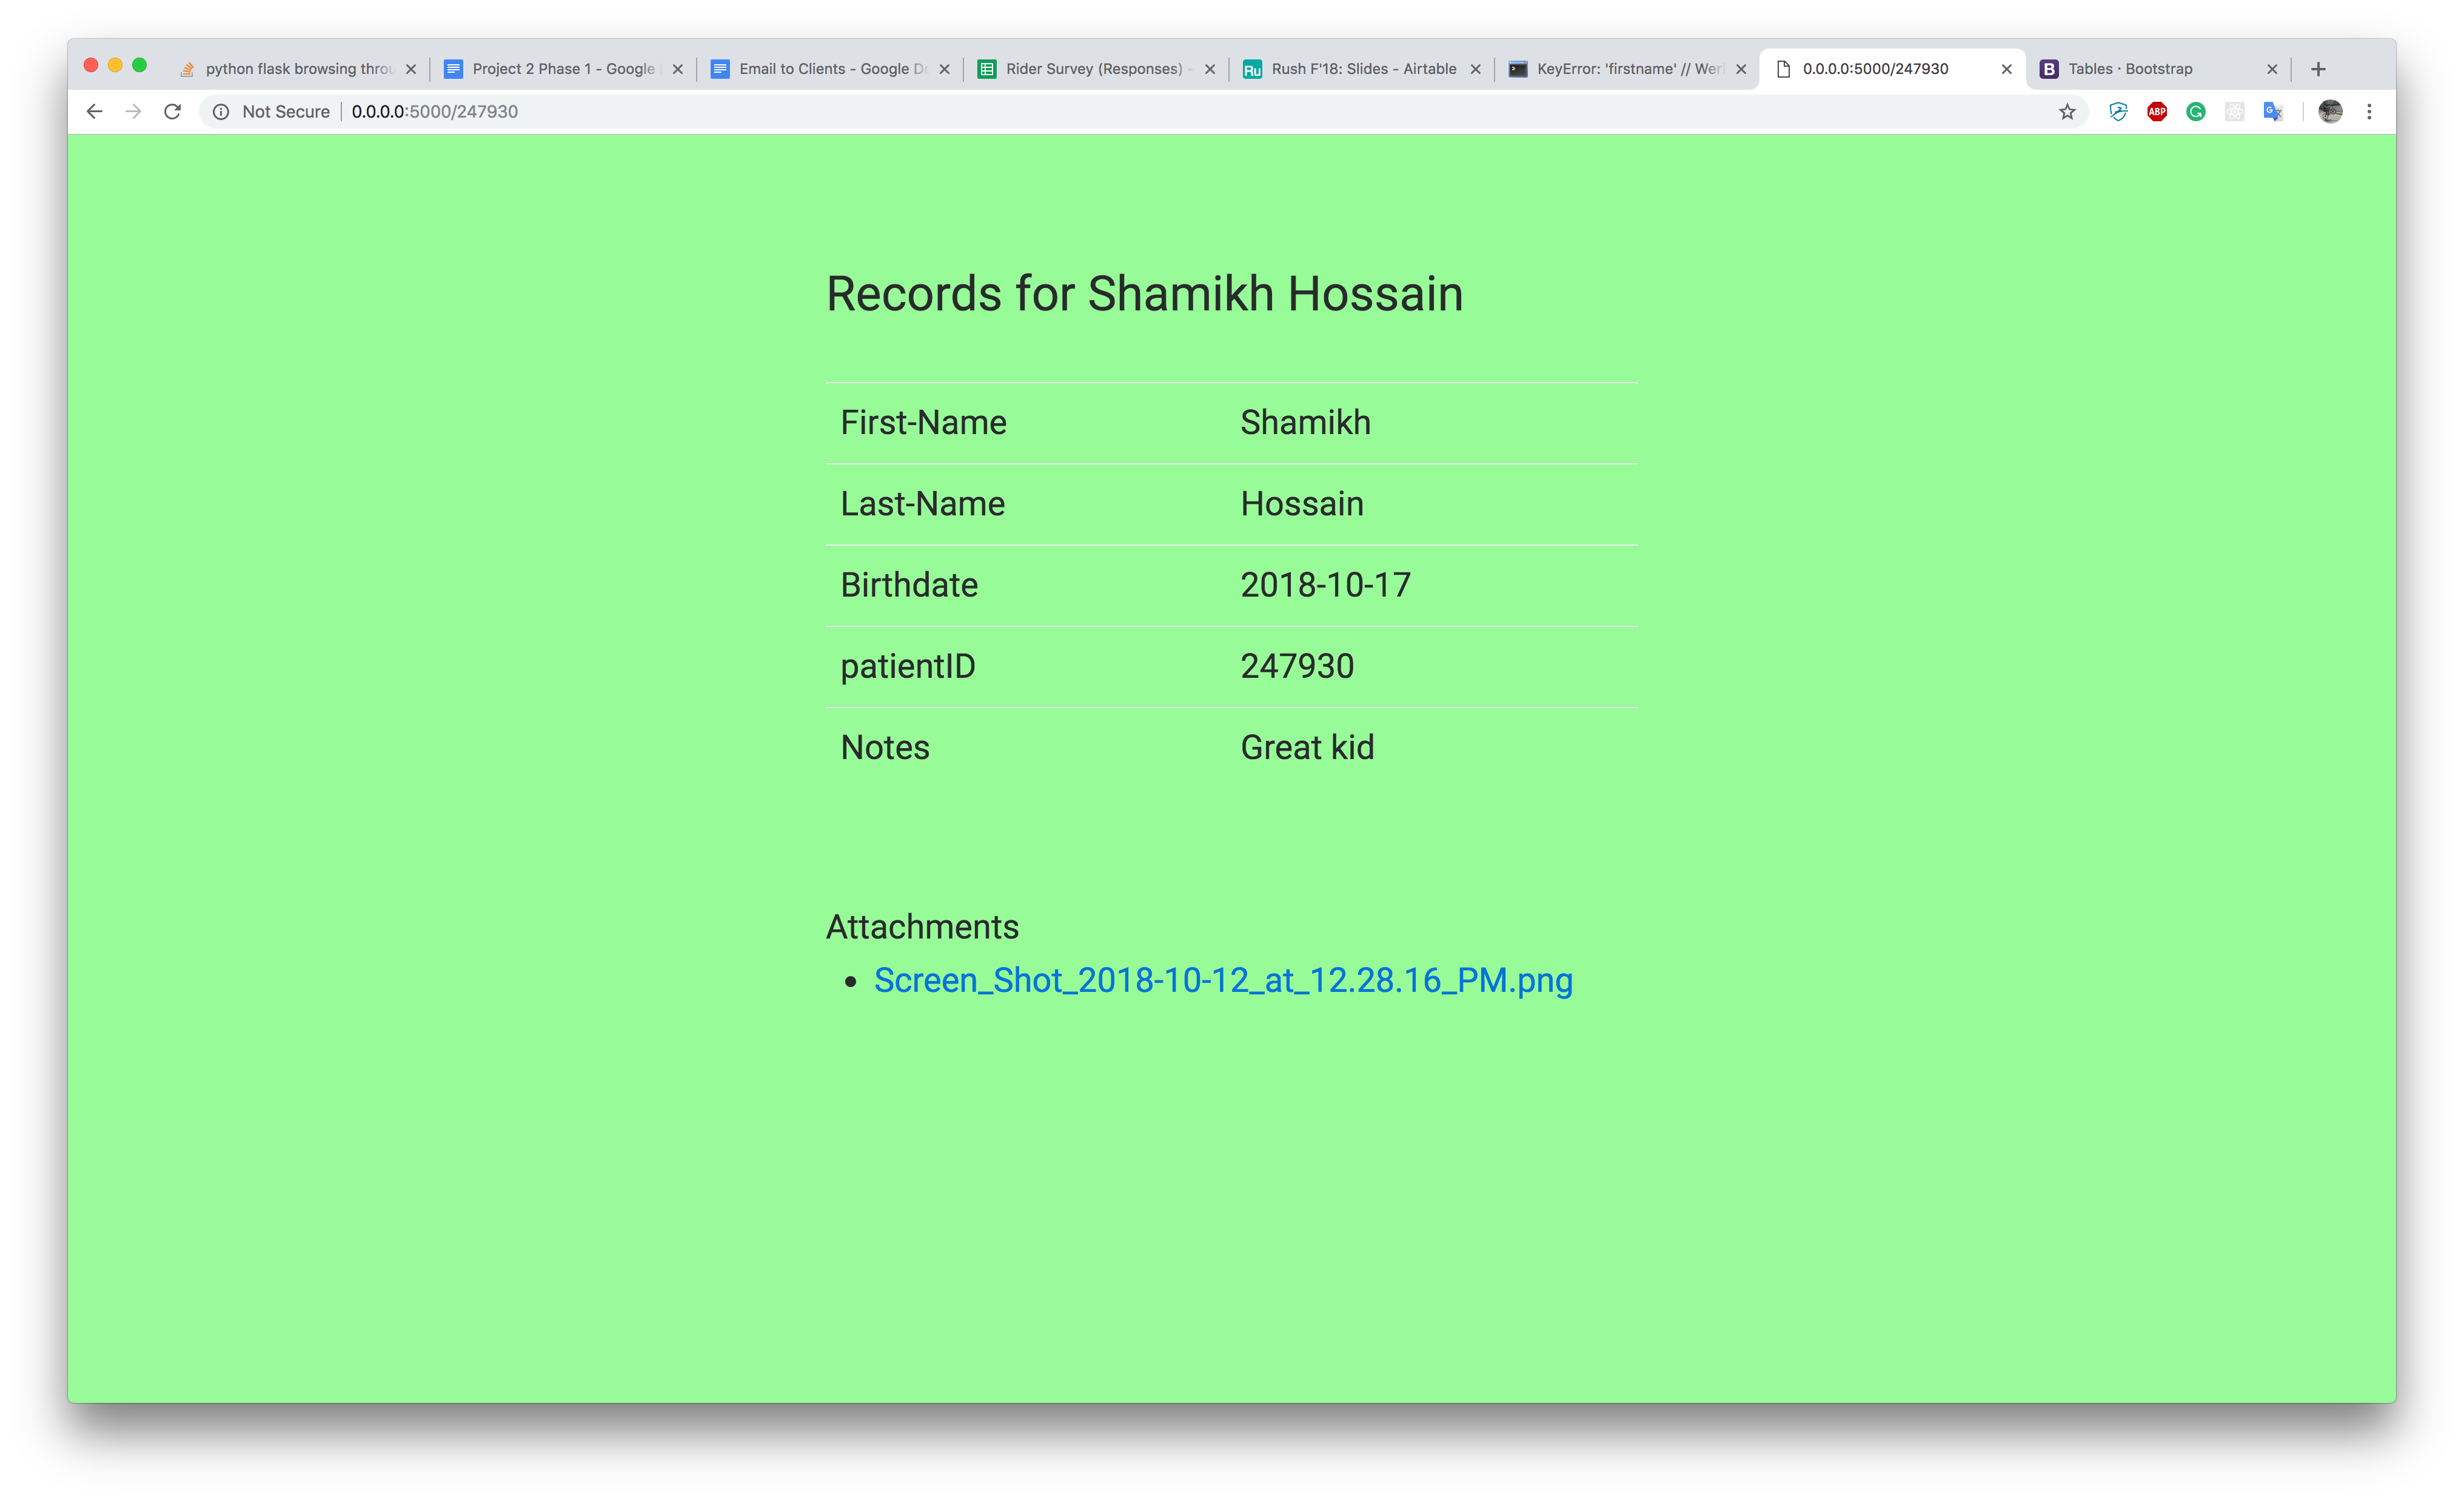The height and width of the screenshot is (1500, 2464).
Task: Open the Adblock Plus extension icon
Action: [2156, 111]
